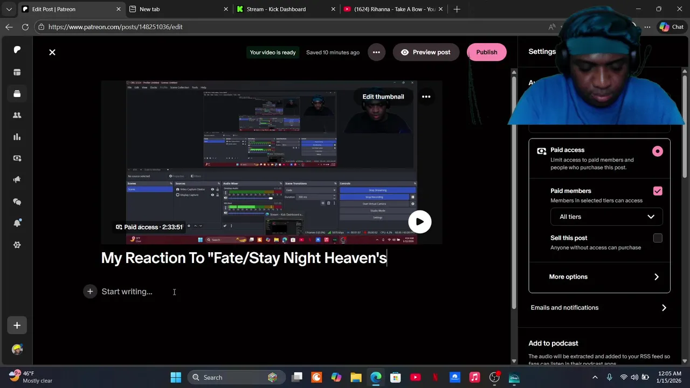The height and width of the screenshot is (388, 690).
Task: Open the Patreon logo home icon
Action: coord(17,50)
